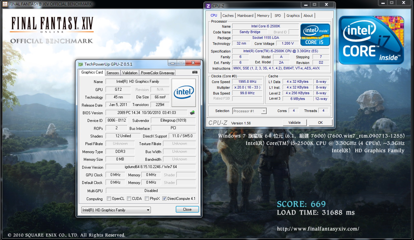
Task: Click the CPU-Z title bar icon
Action: 208,6
